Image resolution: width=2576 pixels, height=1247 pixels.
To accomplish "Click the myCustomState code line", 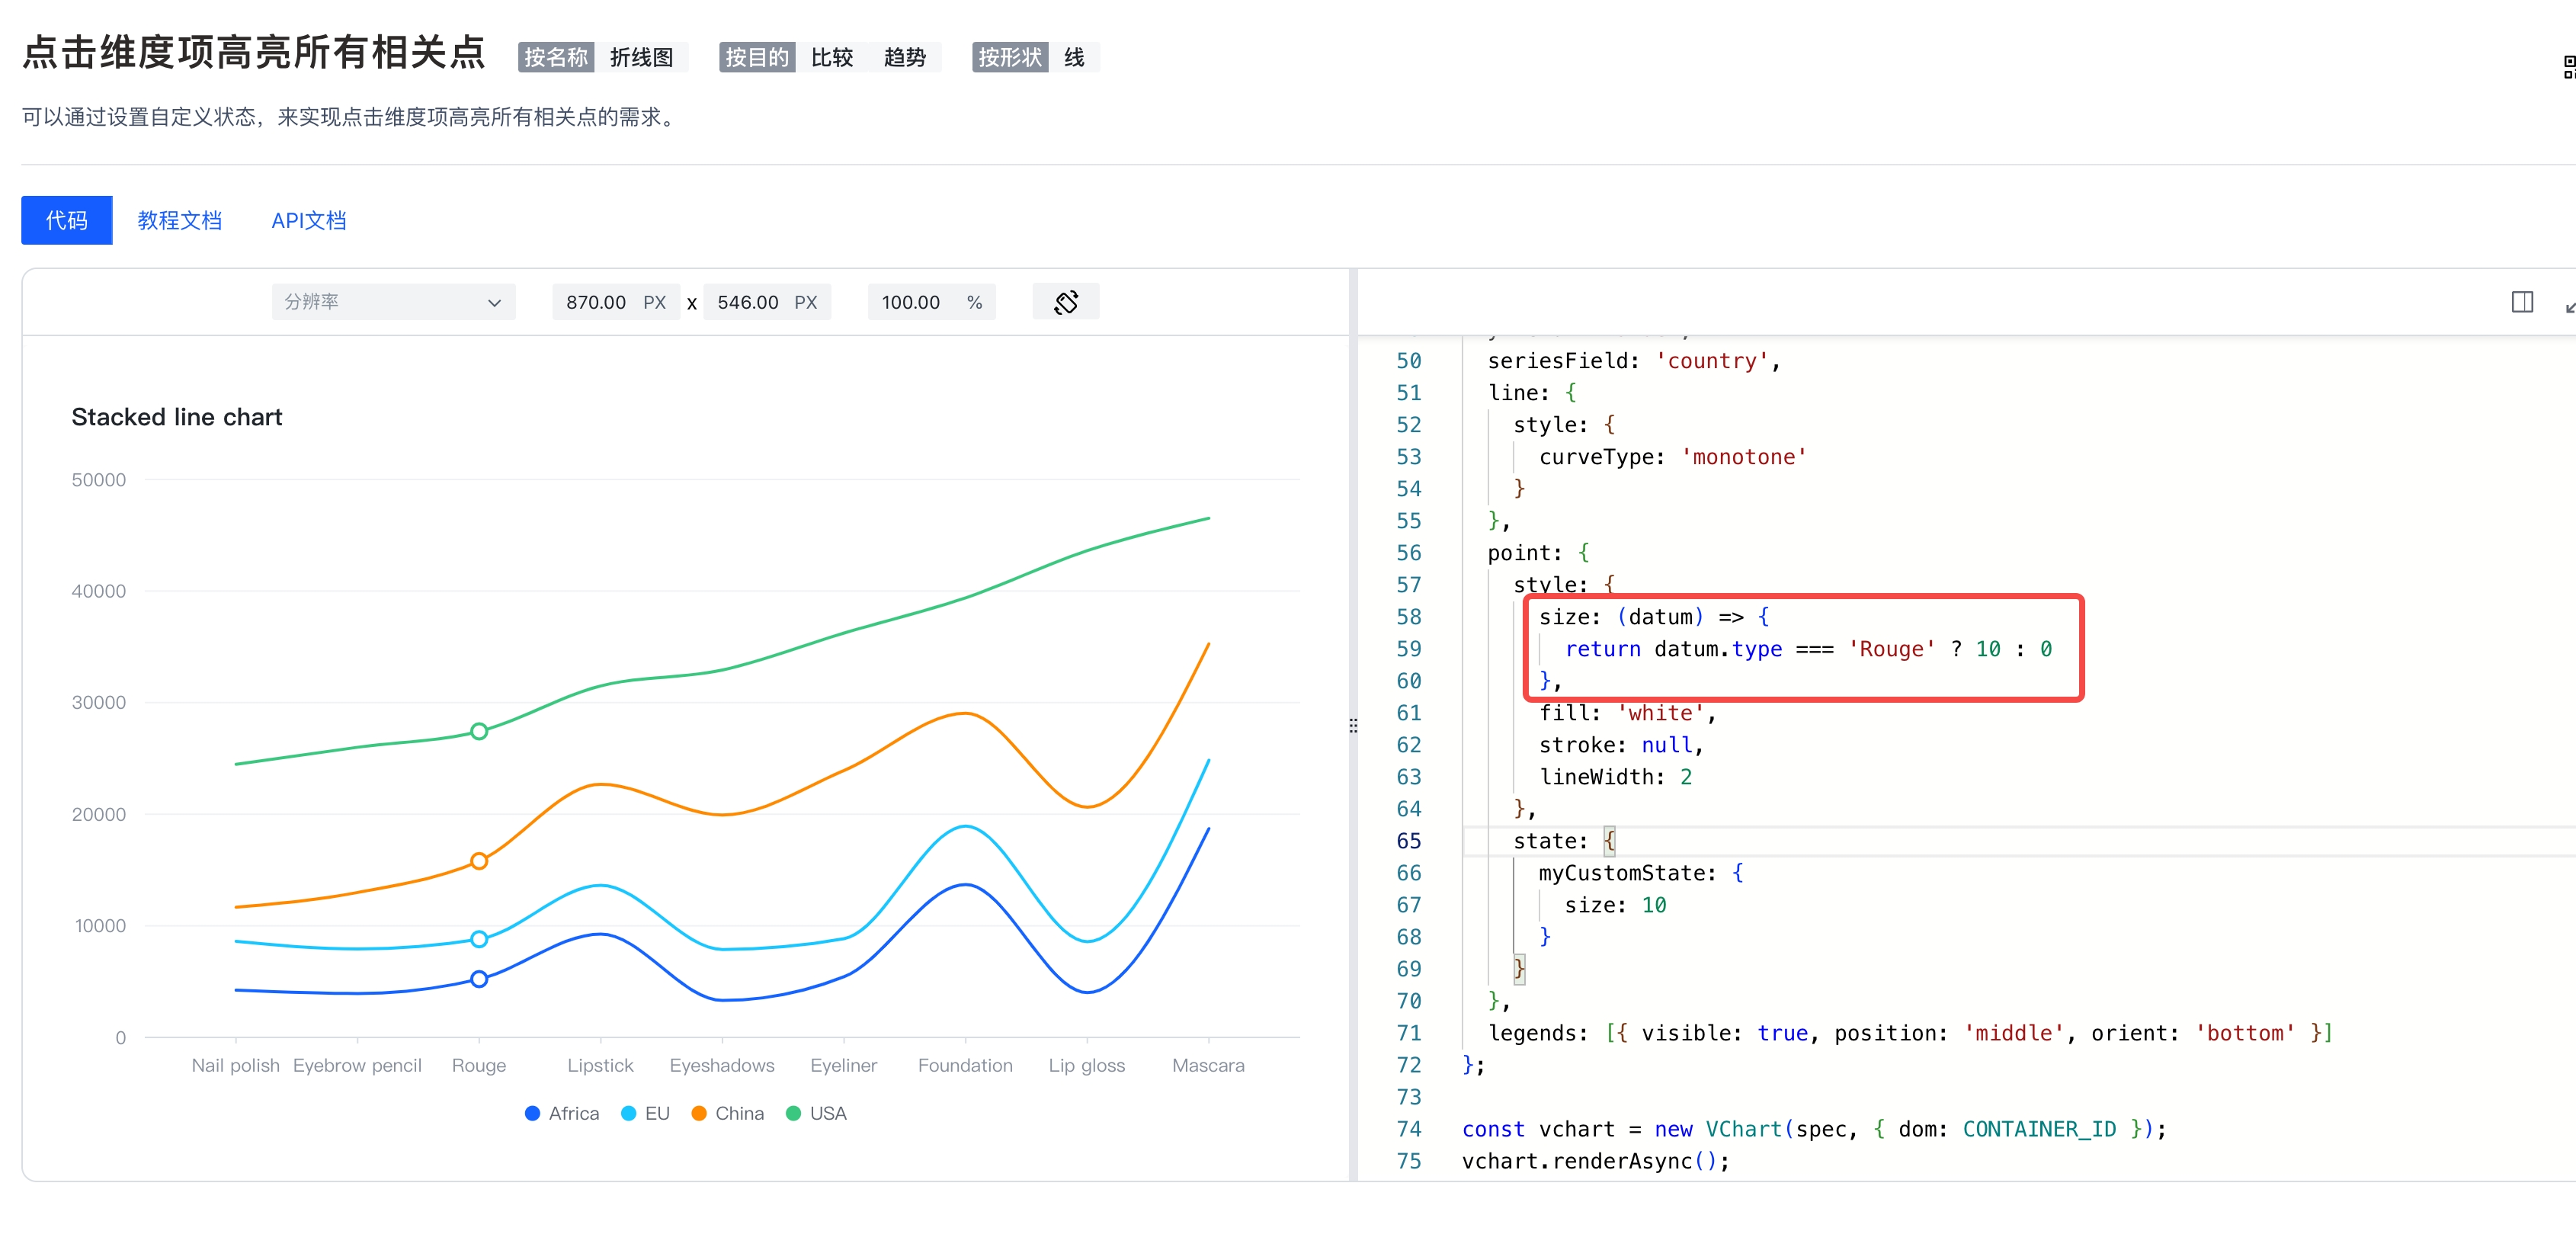I will (x=1641, y=873).
